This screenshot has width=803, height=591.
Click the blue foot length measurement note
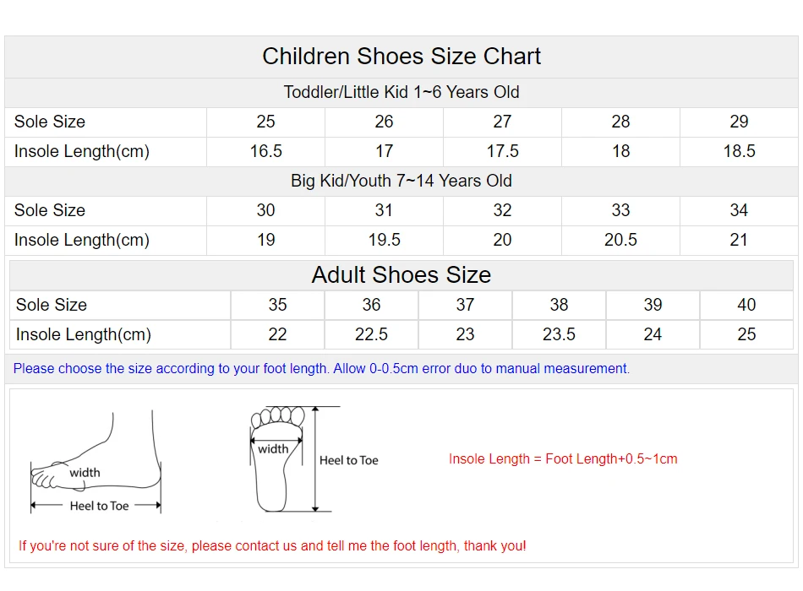[x=321, y=368]
